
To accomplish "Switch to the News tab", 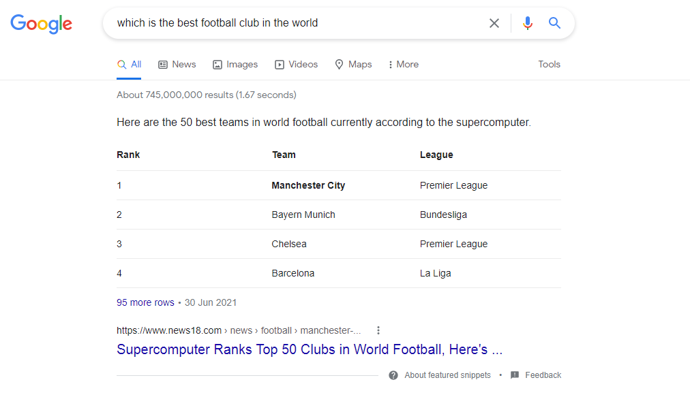I will tap(177, 64).
